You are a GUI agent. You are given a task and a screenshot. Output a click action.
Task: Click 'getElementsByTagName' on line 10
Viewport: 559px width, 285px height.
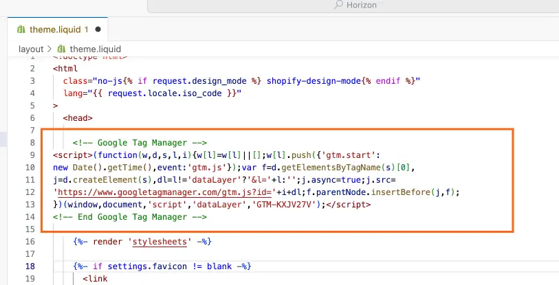[331, 168]
